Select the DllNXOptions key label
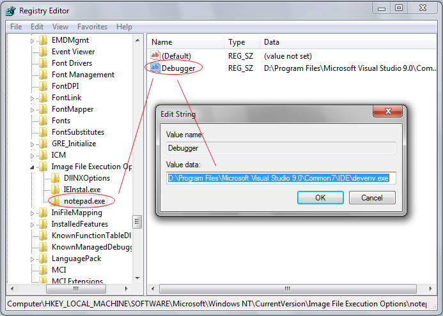 coord(87,178)
